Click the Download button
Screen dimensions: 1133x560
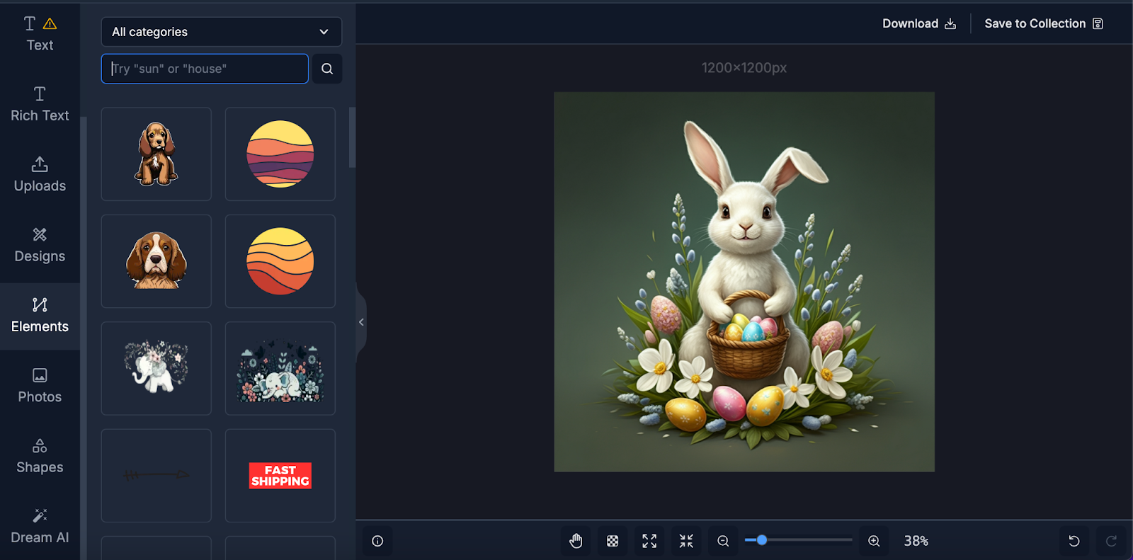click(x=919, y=23)
